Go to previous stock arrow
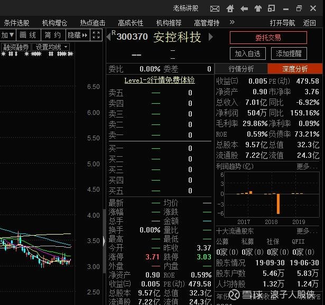Screen dimensions: 325x305 tap(108, 37)
